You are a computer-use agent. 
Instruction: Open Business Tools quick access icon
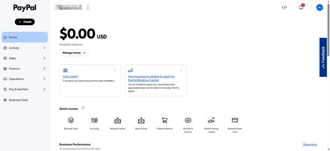[x=71, y=120]
